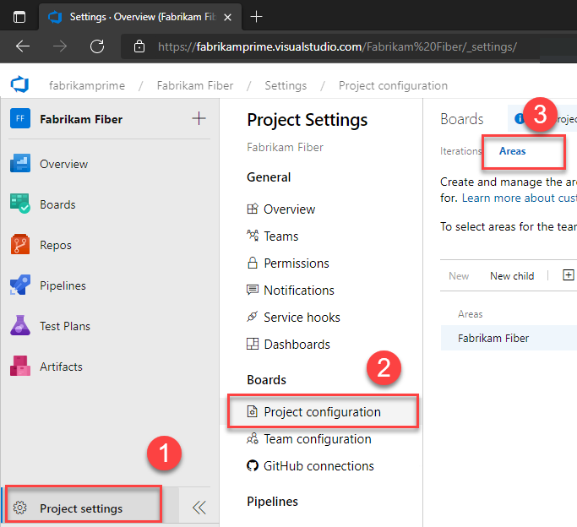Click the New child button
This screenshot has width=577, height=527.
pyautogui.click(x=512, y=276)
